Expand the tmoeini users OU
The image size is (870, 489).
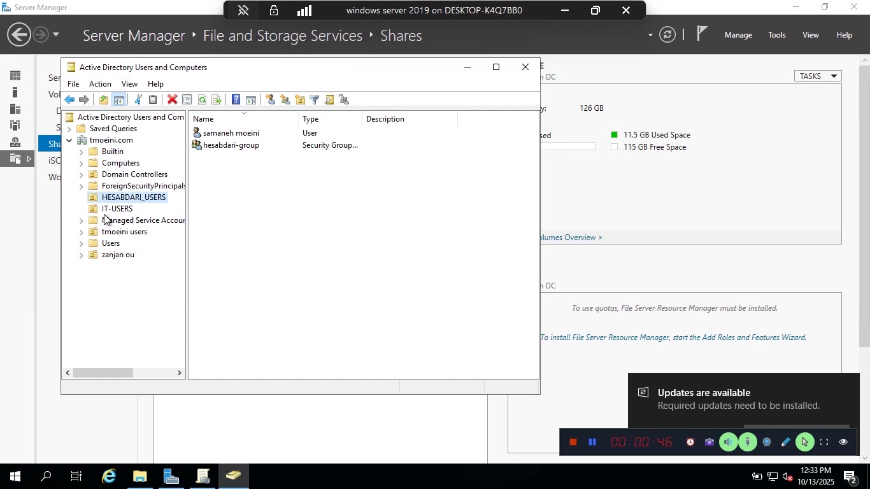(81, 232)
